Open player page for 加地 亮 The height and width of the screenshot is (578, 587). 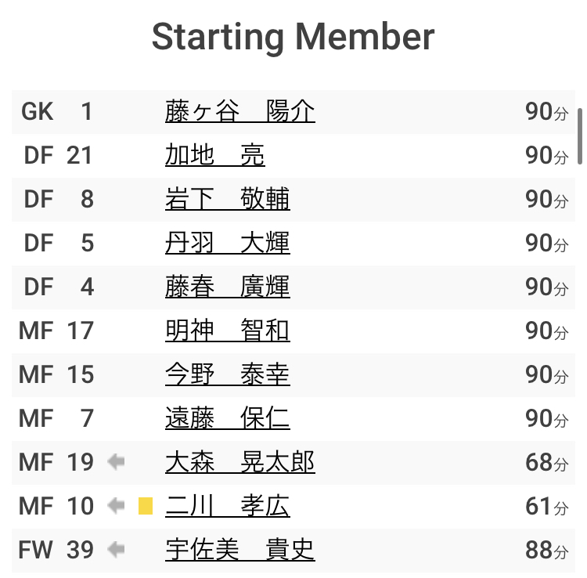[x=215, y=155]
